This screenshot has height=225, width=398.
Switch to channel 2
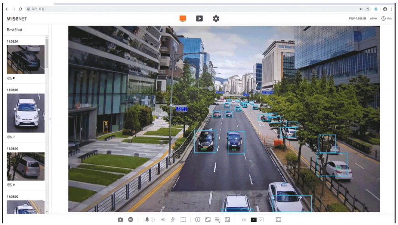(261, 220)
